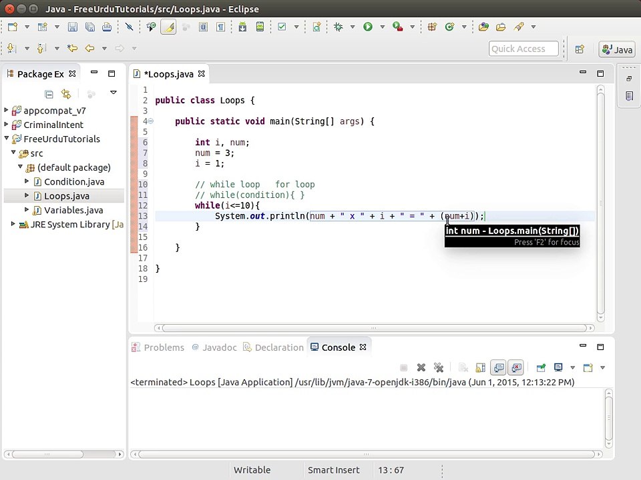This screenshot has width=641, height=480.
Task: Click the Print icon
Action: tap(107, 27)
